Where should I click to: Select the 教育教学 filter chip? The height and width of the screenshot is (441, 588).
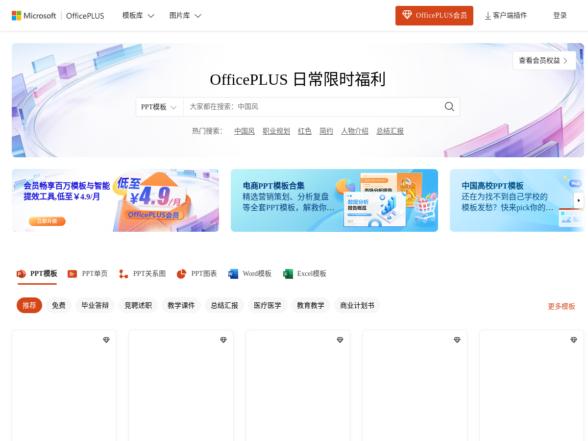tap(311, 305)
